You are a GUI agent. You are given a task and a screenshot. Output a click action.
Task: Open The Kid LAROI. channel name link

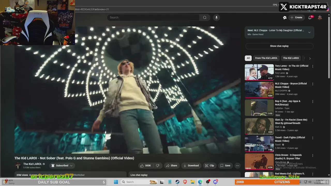[x=33, y=164]
